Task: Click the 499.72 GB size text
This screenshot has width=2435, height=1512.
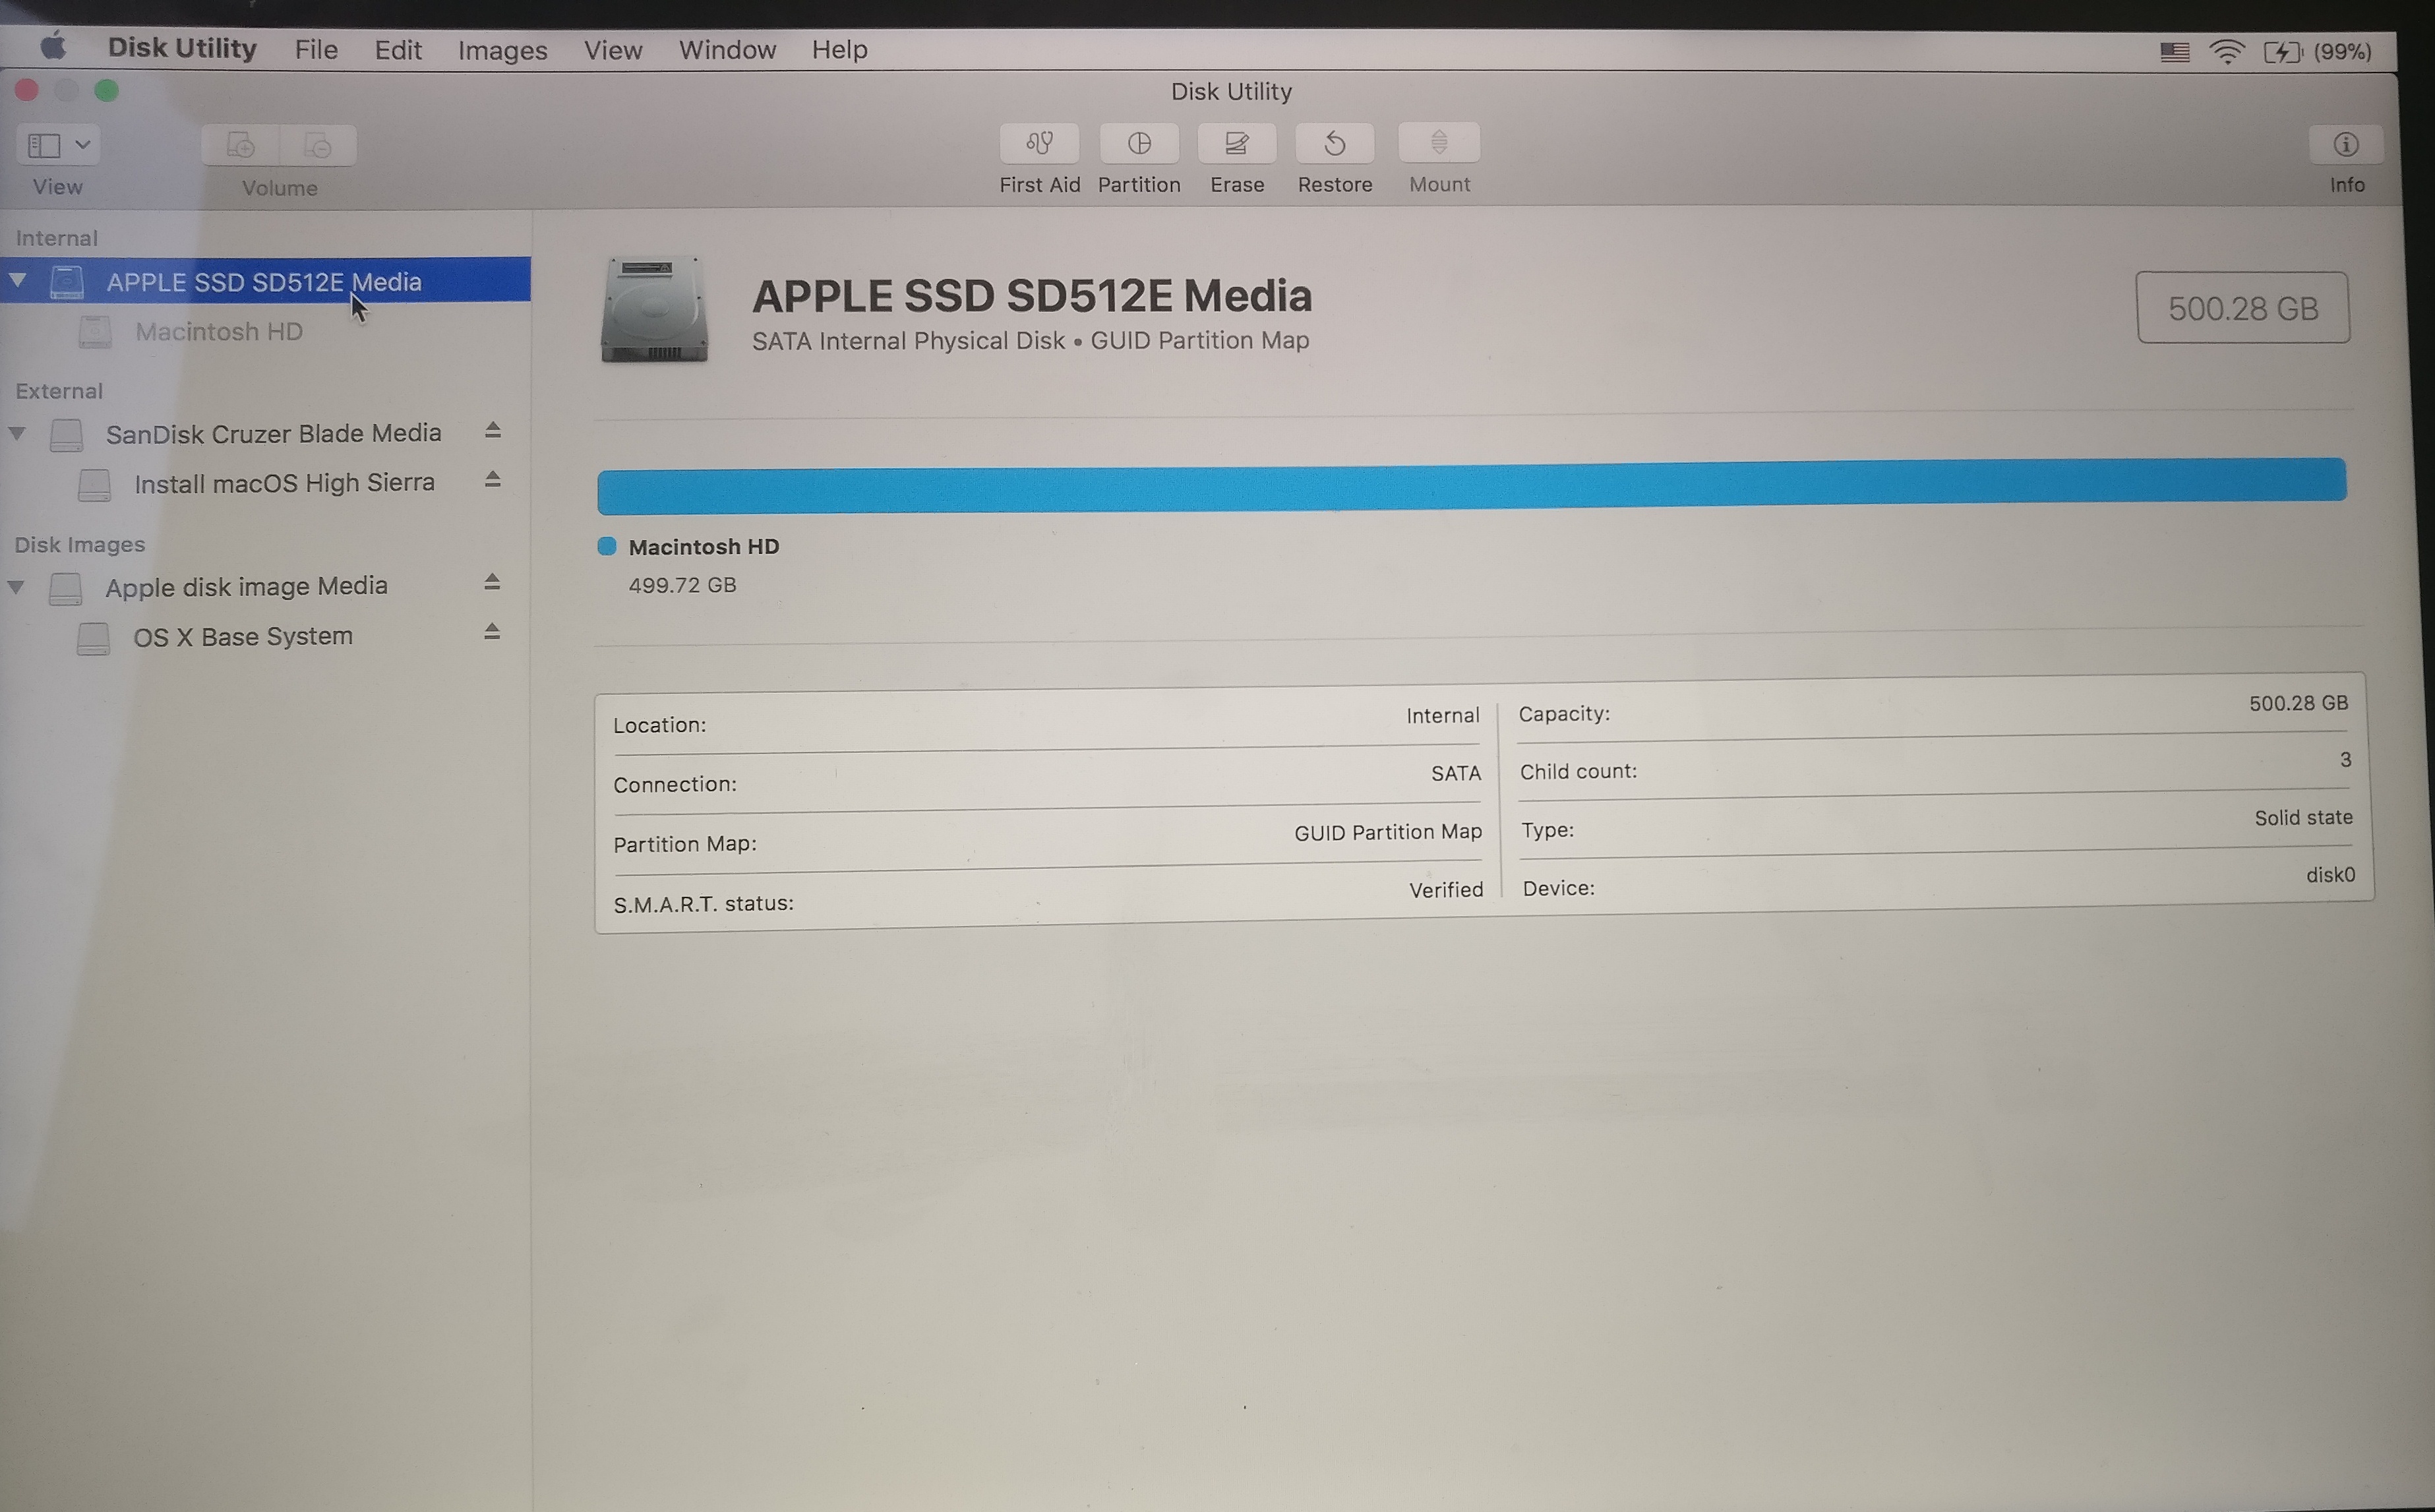Action: (683, 585)
